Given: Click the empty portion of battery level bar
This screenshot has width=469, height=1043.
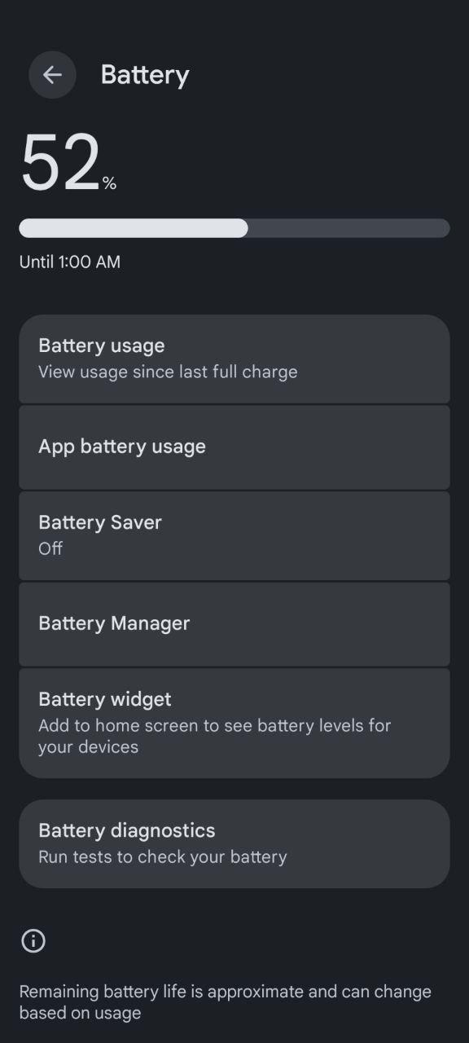Looking at the screenshot, I should click(348, 228).
